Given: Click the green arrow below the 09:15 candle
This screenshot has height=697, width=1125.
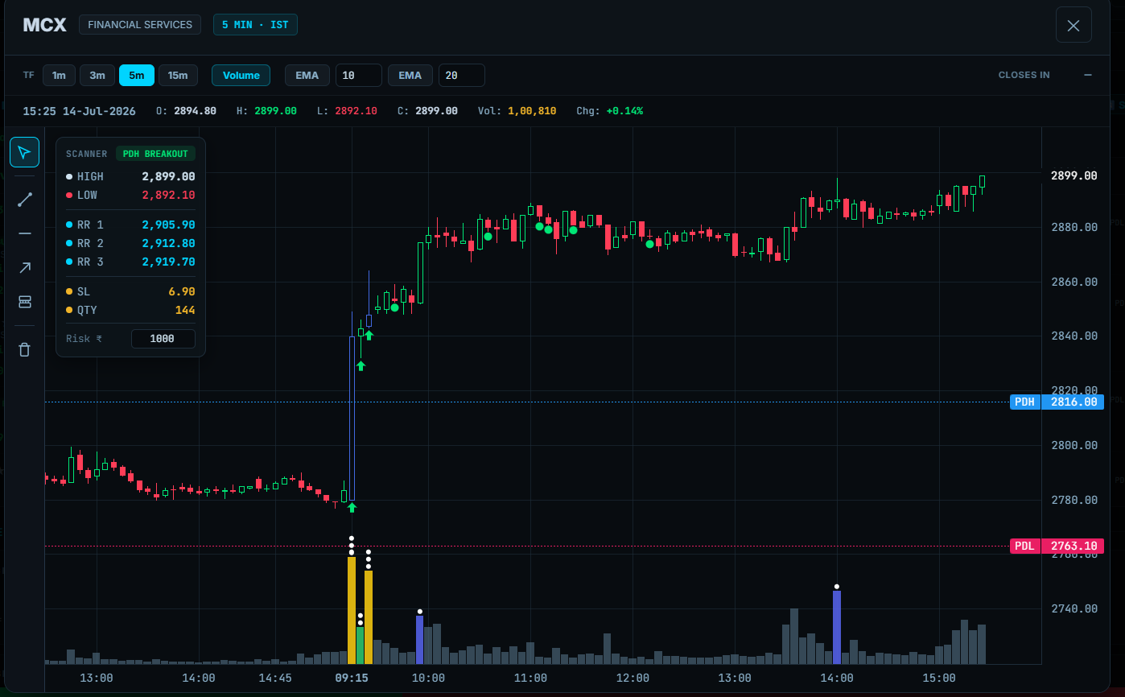Looking at the screenshot, I should [352, 507].
